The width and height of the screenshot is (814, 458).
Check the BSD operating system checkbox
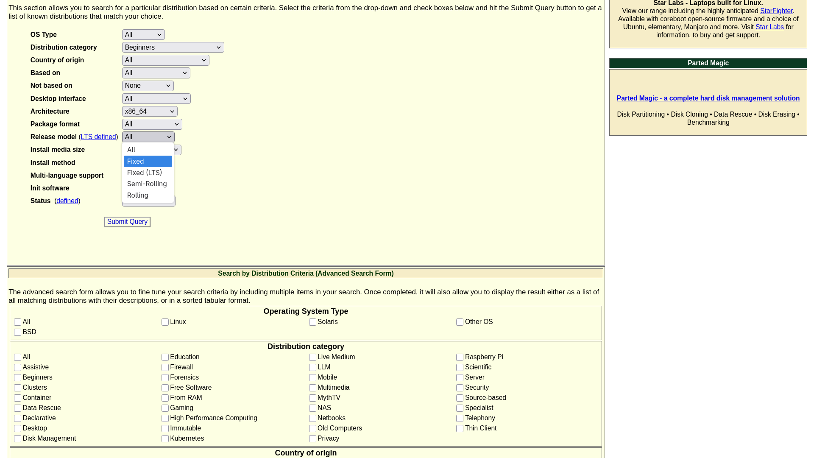coord(17,332)
